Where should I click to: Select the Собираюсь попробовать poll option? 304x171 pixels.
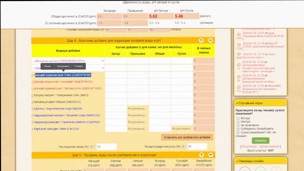coord(238,129)
